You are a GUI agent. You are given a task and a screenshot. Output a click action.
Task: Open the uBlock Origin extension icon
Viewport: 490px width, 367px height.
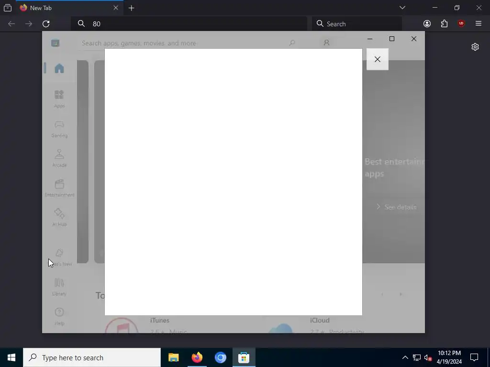pyautogui.click(x=461, y=24)
